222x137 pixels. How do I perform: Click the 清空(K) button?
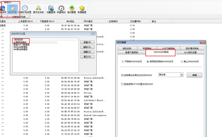coord(87,57)
